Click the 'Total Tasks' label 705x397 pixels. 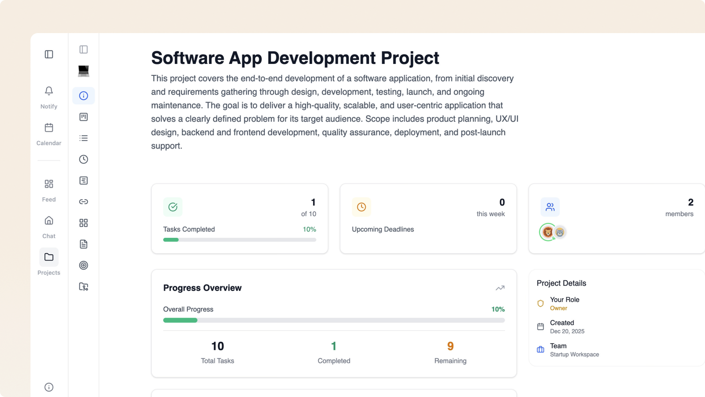pyautogui.click(x=218, y=361)
